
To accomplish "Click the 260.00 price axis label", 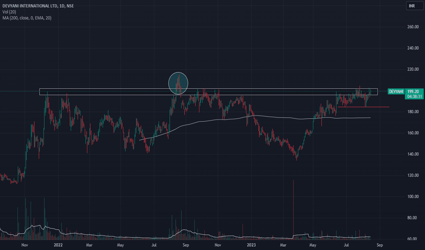I will (413, 27).
